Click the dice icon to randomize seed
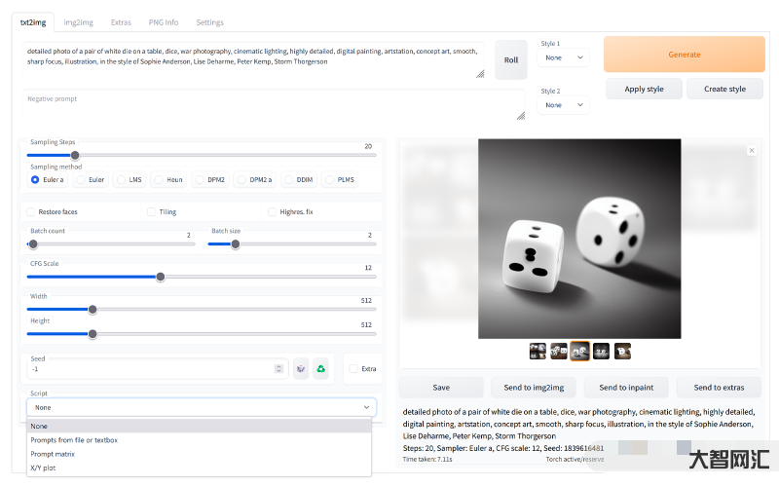Viewport: 779px width, 487px height. pos(301,368)
